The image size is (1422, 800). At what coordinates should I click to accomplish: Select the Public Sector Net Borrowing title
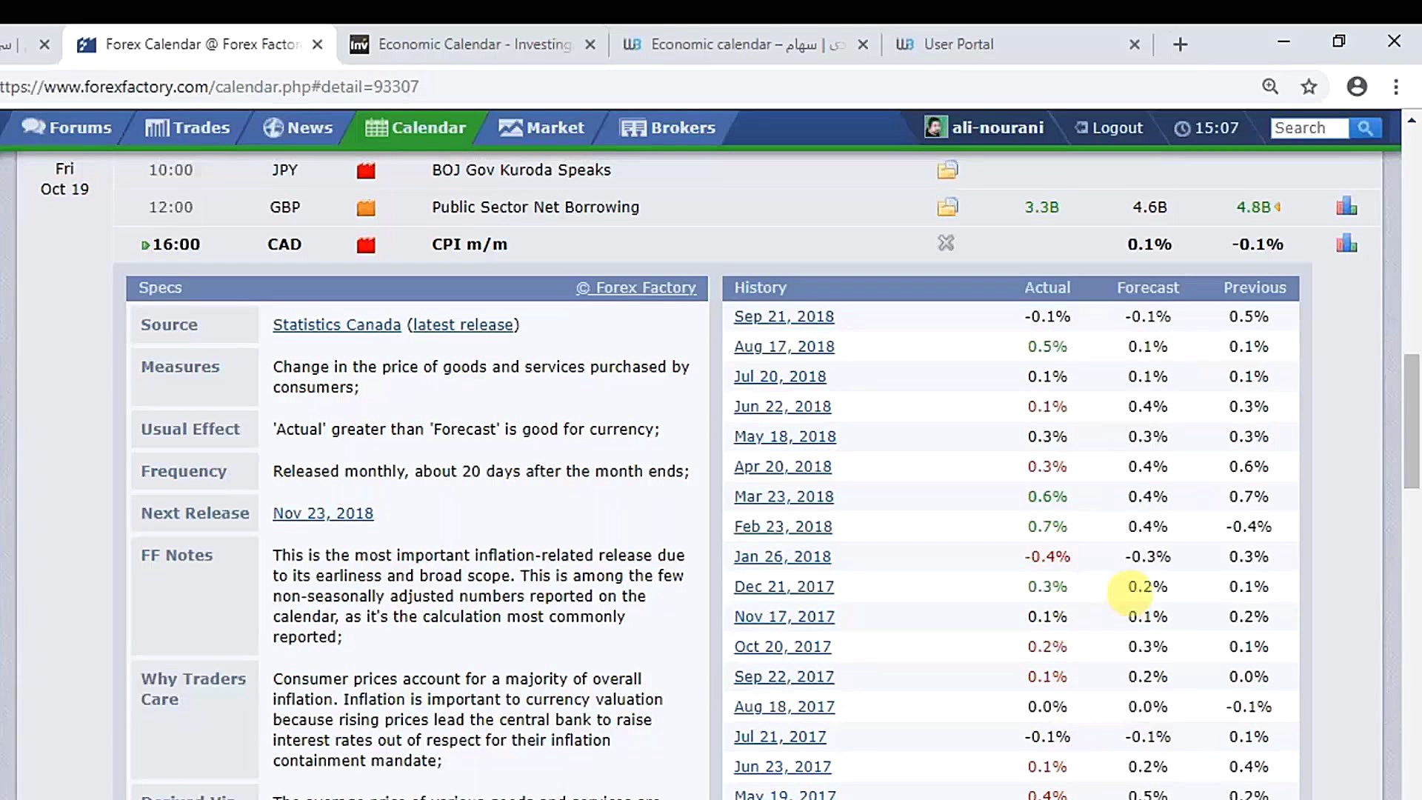coord(535,207)
